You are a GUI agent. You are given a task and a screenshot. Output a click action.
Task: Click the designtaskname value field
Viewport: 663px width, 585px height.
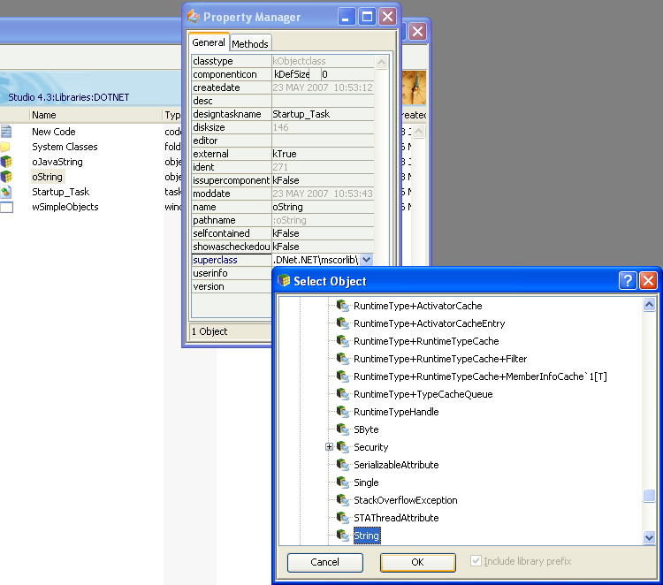tap(323, 114)
